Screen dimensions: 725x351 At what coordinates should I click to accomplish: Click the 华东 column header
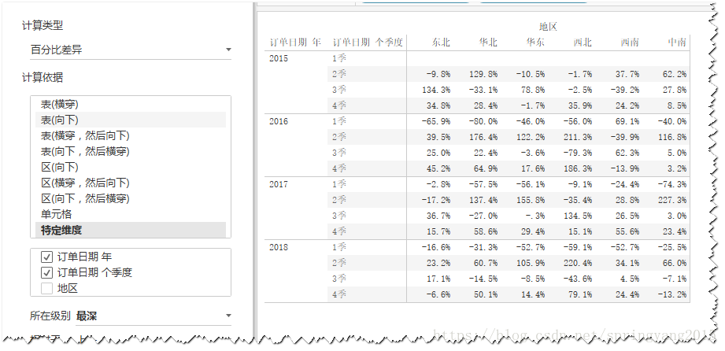point(535,42)
